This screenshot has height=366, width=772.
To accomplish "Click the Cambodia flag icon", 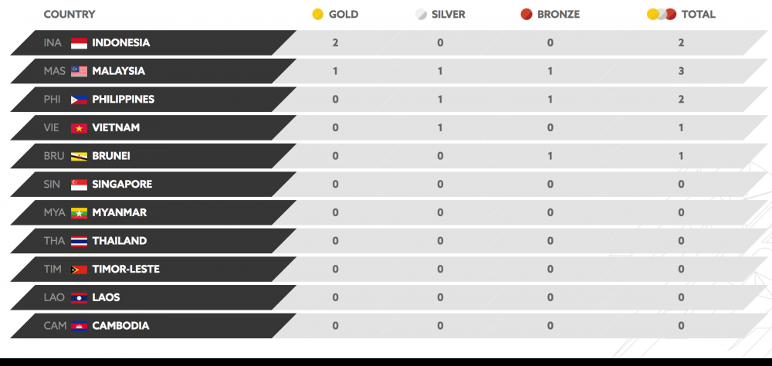I will (x=79, y=326).
